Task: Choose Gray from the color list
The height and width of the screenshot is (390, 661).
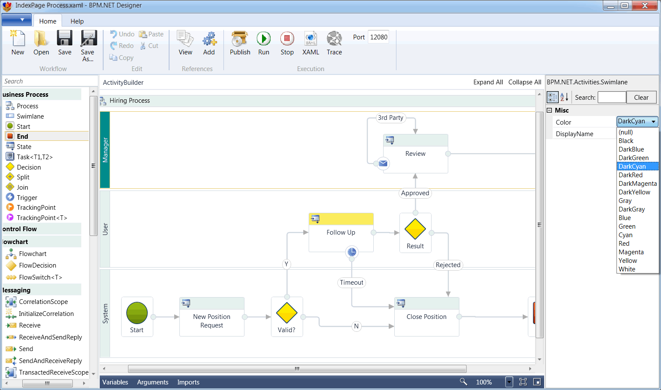Action: click(x=637, y=200)
